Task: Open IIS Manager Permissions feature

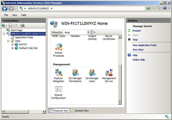Action: [x=75, y=76]
